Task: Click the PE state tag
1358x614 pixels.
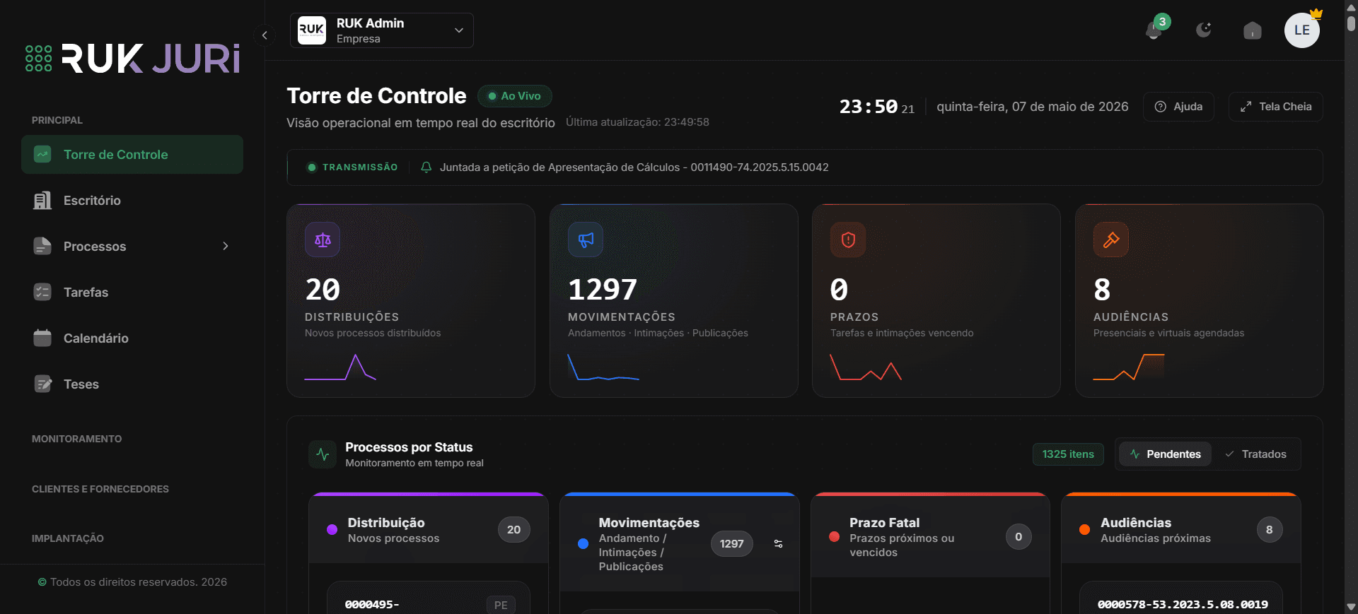Action: [501, 606]
